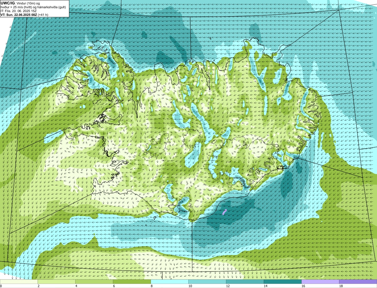
Task: Click the dark teal 14–16 m/s legend swatch
Action: [x=283, y=282]
